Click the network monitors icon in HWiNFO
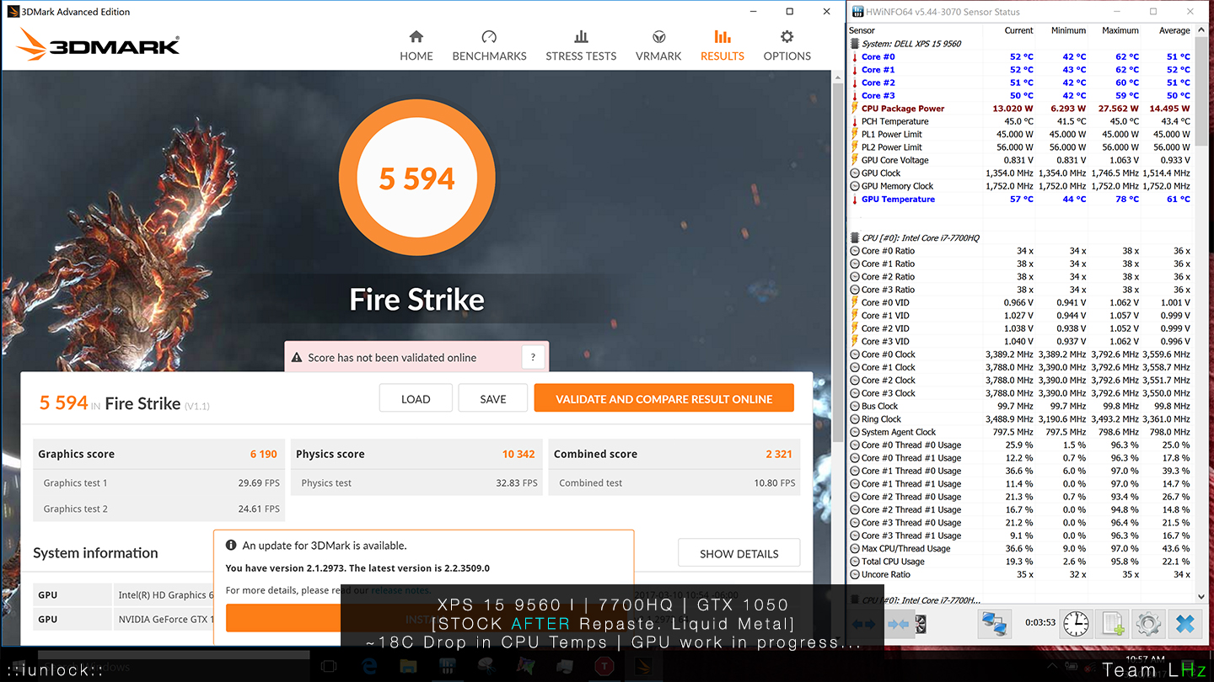 click(x=995, y=624)
